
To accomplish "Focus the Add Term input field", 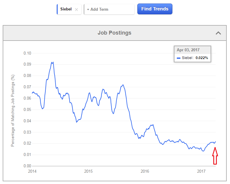I will pos(109,9).
